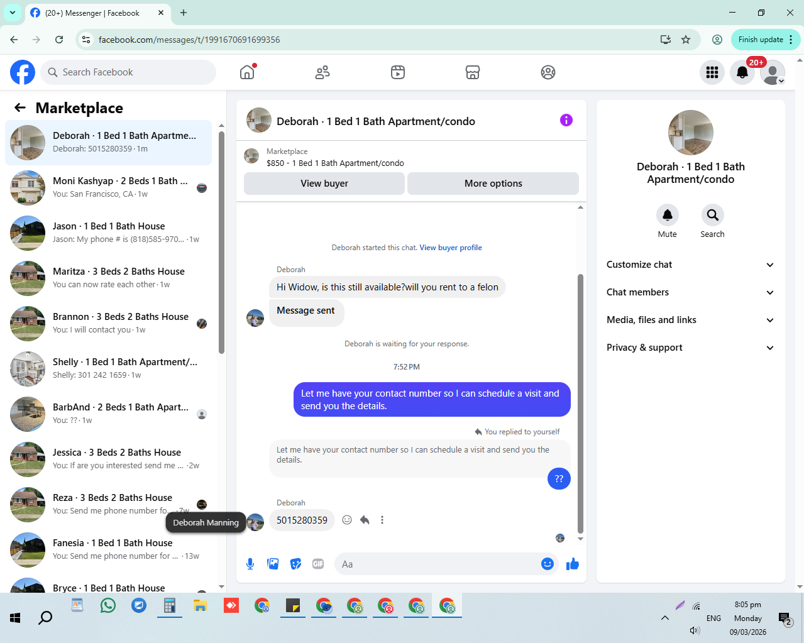The image size is (804, 643).
Task: Expand Media, files and links section
Action: point(690,320)
